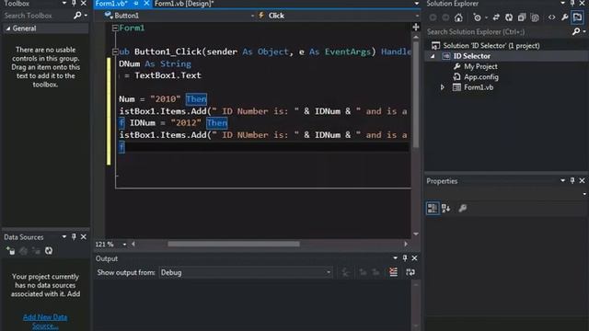Click Collapse All icon in Solution Explorer
Screen dimensions: 589x331
tap(522, 17)
